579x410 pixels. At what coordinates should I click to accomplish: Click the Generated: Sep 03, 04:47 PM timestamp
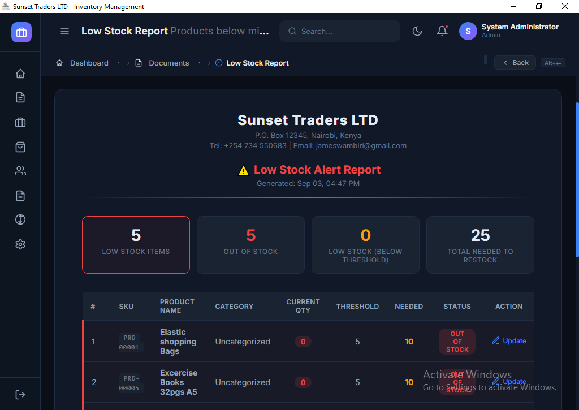pos(308,183)
